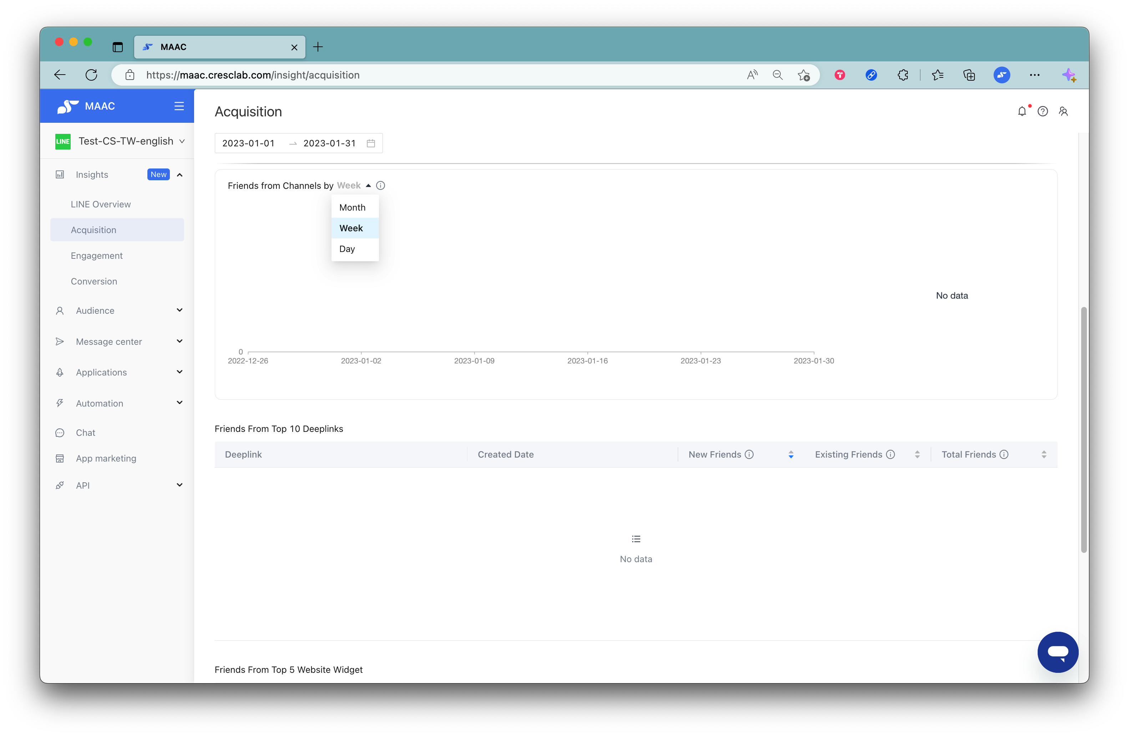Show Existing Friends column info
The image size is (1129, 736).
coord(890,455)
